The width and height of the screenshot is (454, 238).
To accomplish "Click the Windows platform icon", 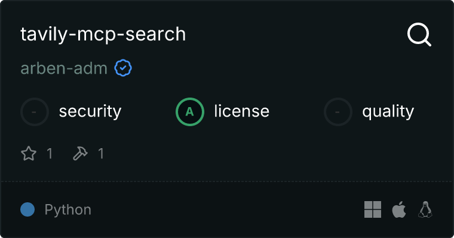I will coord(372,209).
